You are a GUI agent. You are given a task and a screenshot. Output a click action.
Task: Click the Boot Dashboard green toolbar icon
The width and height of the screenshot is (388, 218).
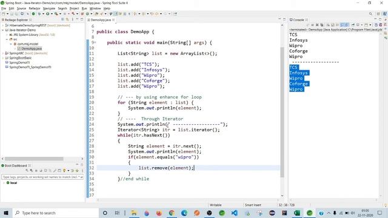33,14
